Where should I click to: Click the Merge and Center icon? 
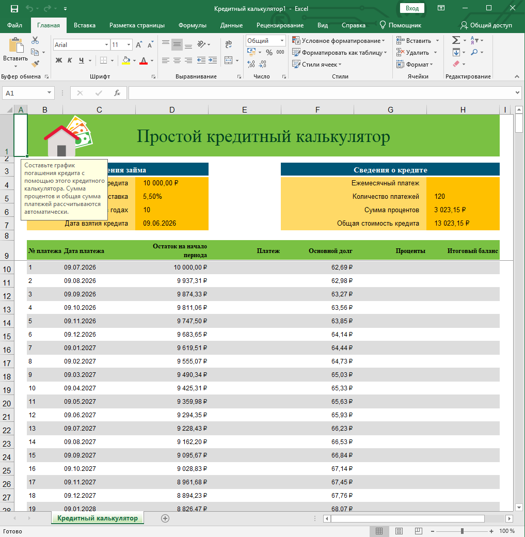pos(228,60)
